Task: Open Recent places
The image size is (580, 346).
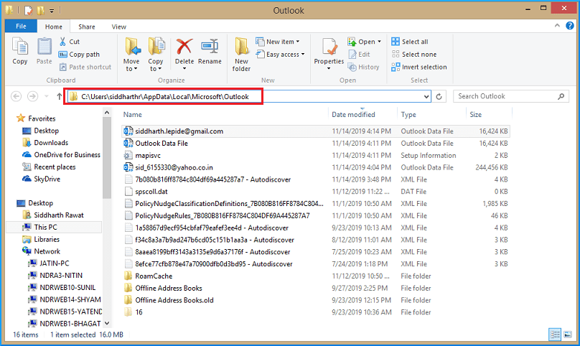Action: click(49, 167)
